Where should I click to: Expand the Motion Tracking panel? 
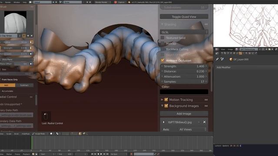coord(162,100)
